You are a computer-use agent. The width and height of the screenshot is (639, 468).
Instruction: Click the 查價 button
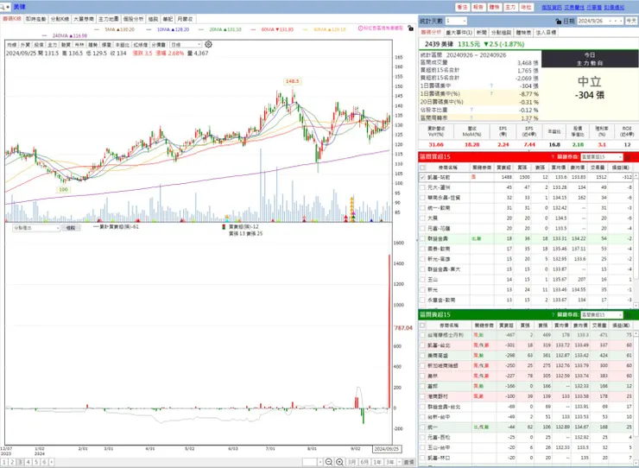pos(408,462)
